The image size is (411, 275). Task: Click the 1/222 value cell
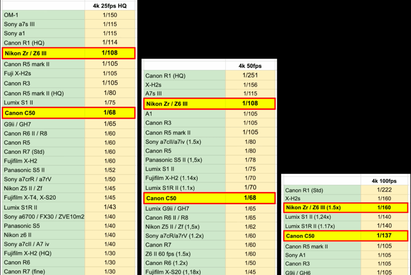pyautogui.click(x=385, y=190)
